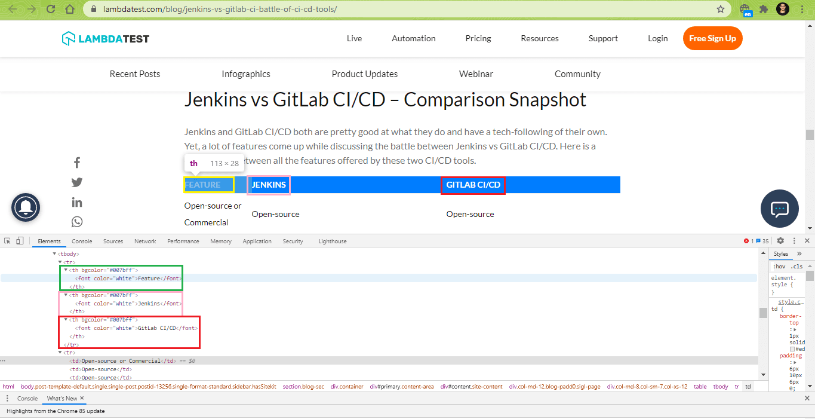Toggle the :hov element state panel
815x419 pixels.
pos(779,267)
